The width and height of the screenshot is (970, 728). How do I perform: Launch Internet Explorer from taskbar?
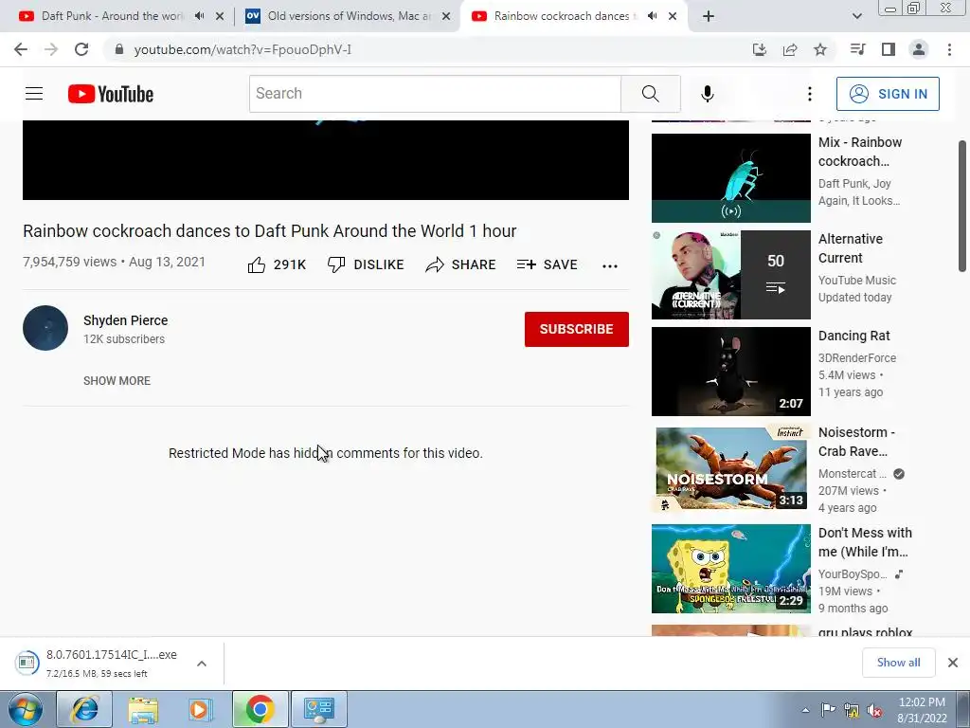[84, 709]
